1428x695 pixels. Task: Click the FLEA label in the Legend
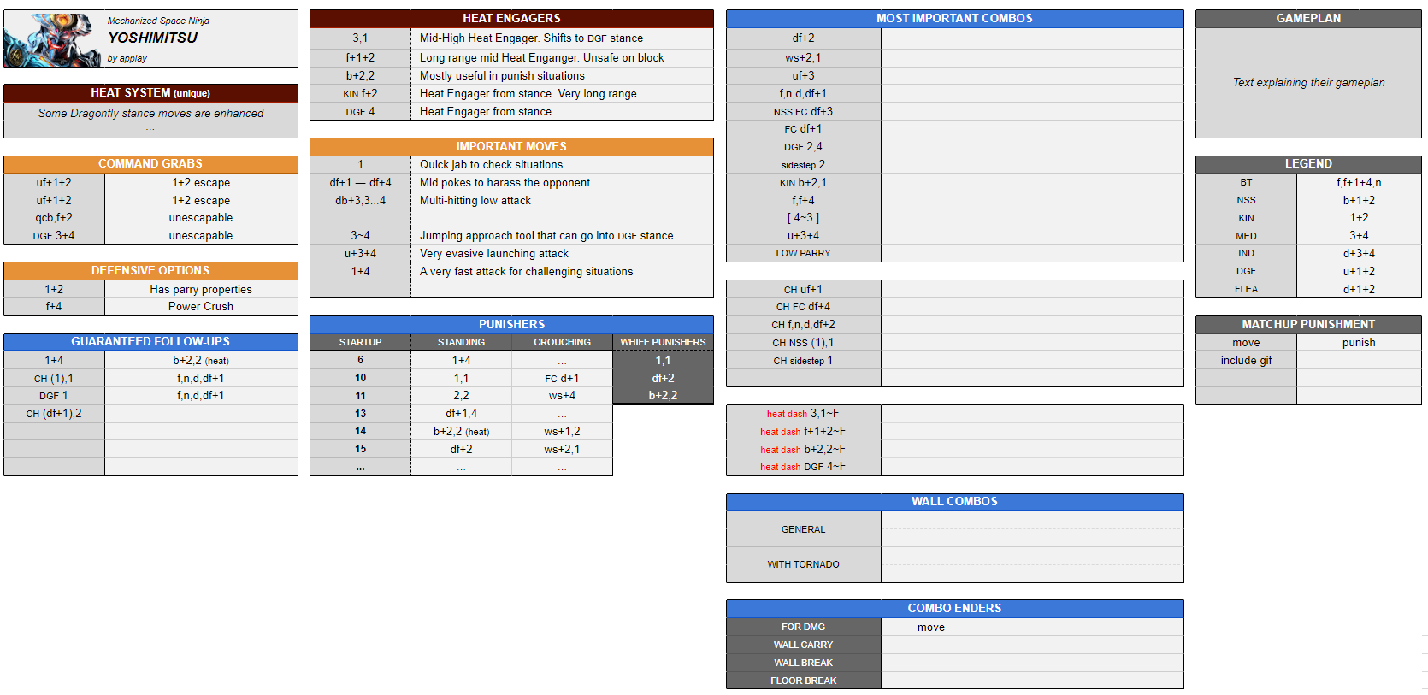1245,289
